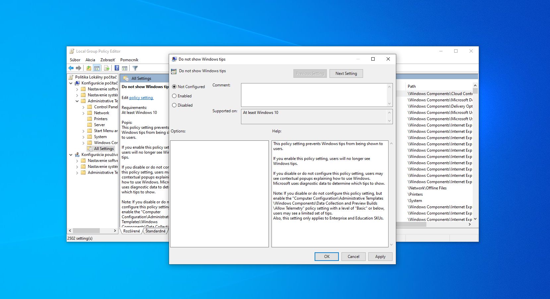
Task: Click the Konfigurácia používateľa user icon
Action: pyautogui.click(x=77, y=155)
